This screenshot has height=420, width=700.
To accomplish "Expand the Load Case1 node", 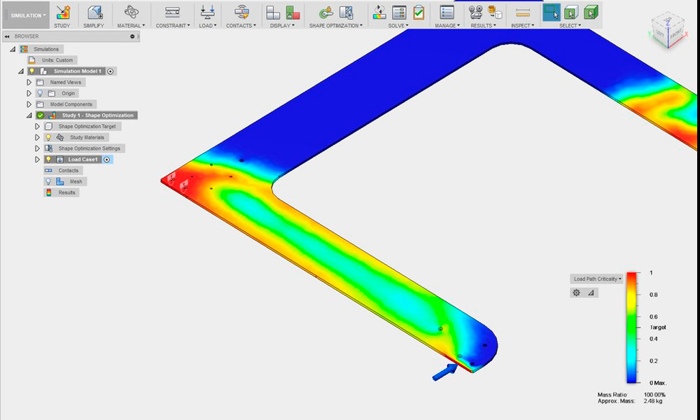I will pyautogui.click(x=38, y=160).
